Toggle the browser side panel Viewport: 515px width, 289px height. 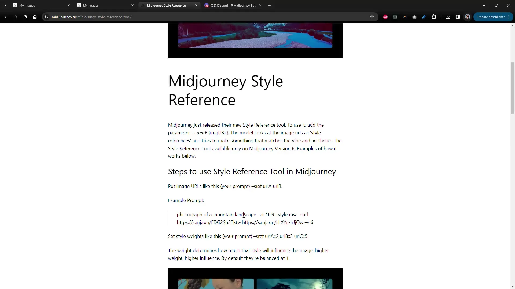pos(458,17)
